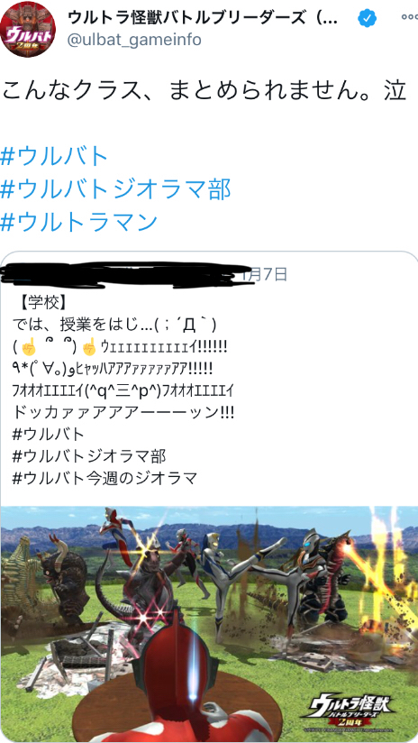Click the quoted #ウルバト hashtag text
Viewport: 418px width, 743px height.
tap(49, 434)
